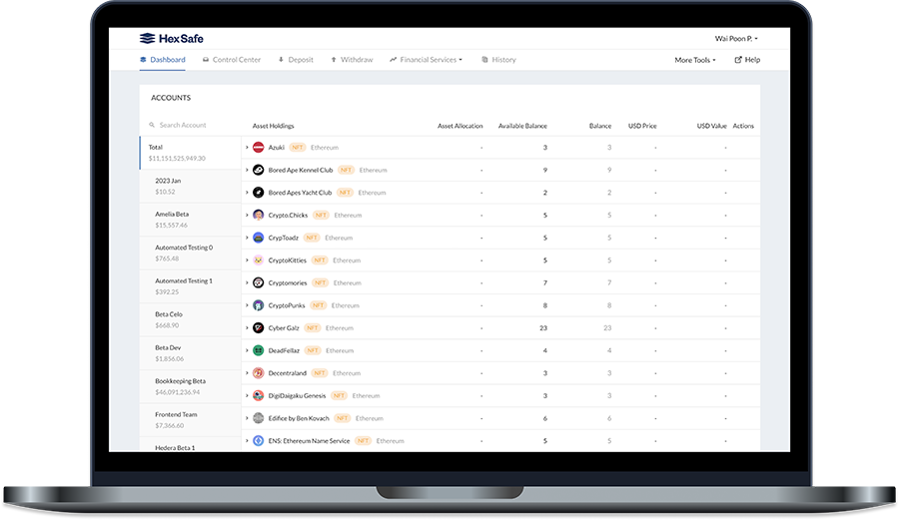Image resolution: width=899 pixels, height=520 pixels.
Task: Expand the Bored Ape Kennel Club row
Action: coord(247,170)
